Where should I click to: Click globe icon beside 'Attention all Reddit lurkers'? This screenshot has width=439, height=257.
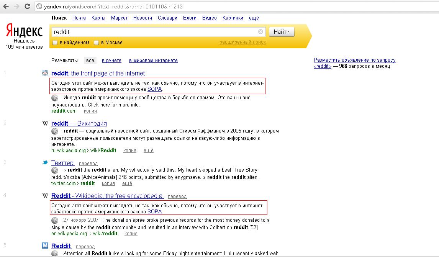[55, 254]
